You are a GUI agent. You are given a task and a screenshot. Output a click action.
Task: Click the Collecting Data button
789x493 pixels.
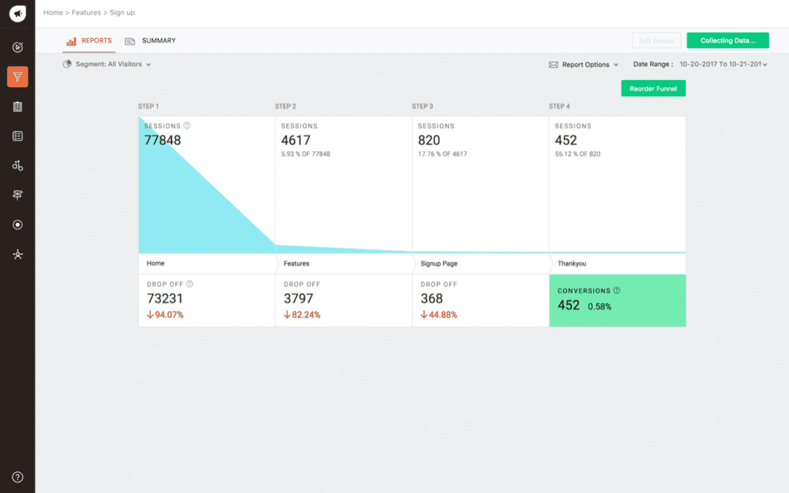click(x=727, y=41)
